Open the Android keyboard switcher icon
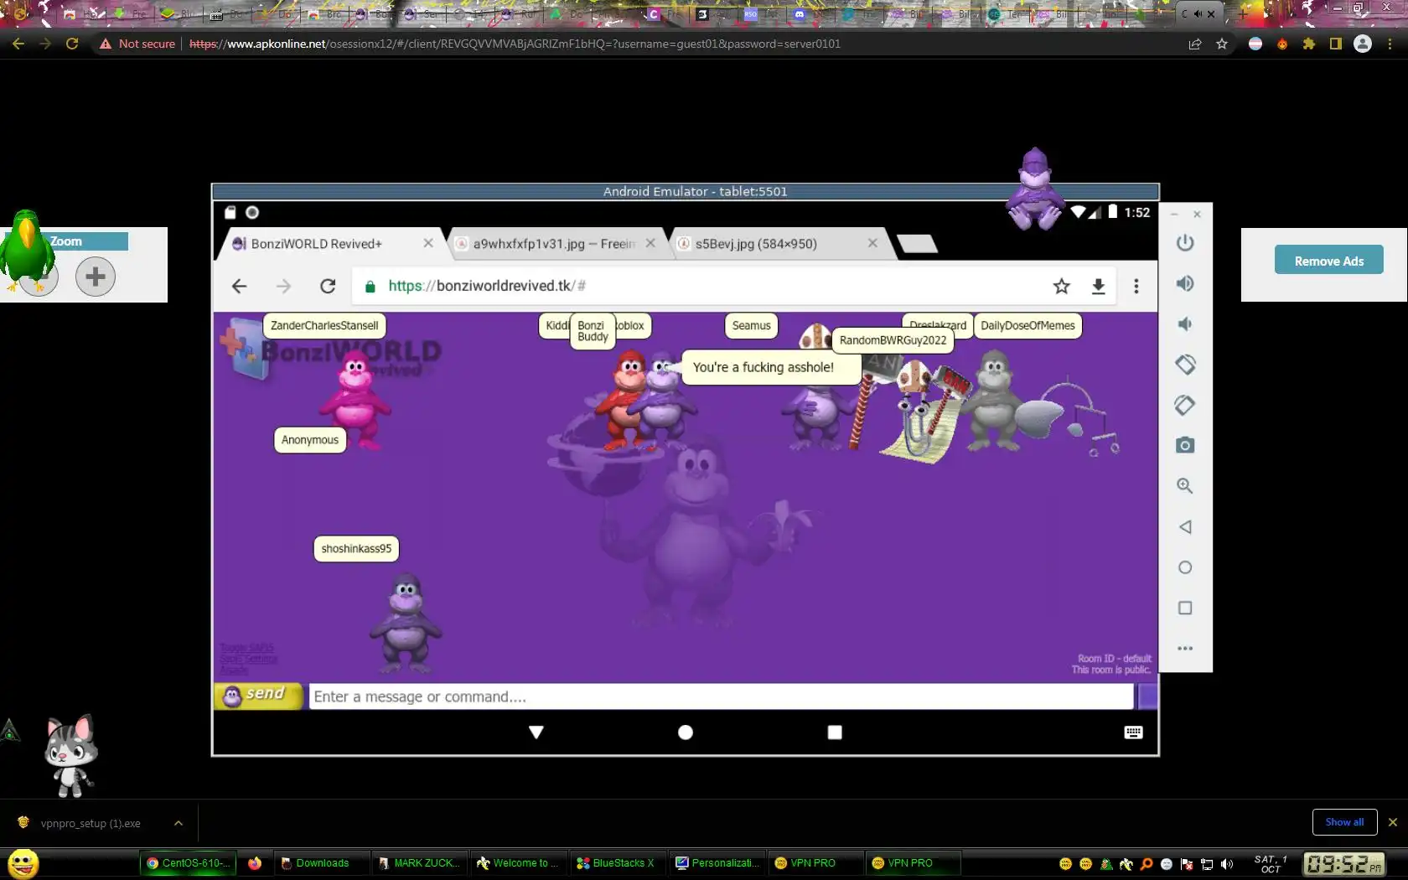 tap(1133, 732)
